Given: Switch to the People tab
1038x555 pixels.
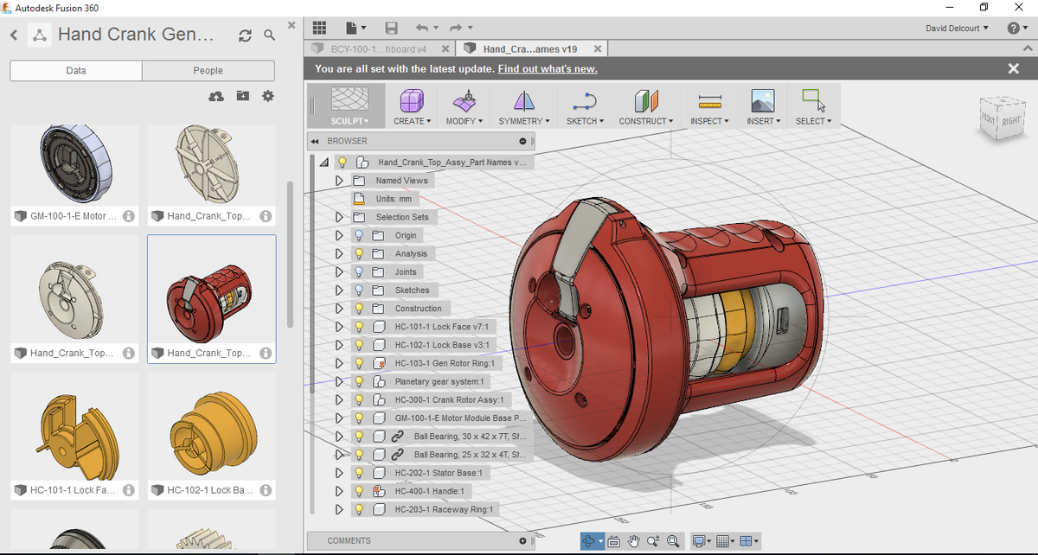Looking at the screenshot, I should pos(208,70).
